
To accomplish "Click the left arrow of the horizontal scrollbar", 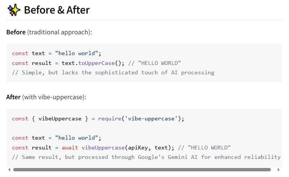I will (9, 169).
